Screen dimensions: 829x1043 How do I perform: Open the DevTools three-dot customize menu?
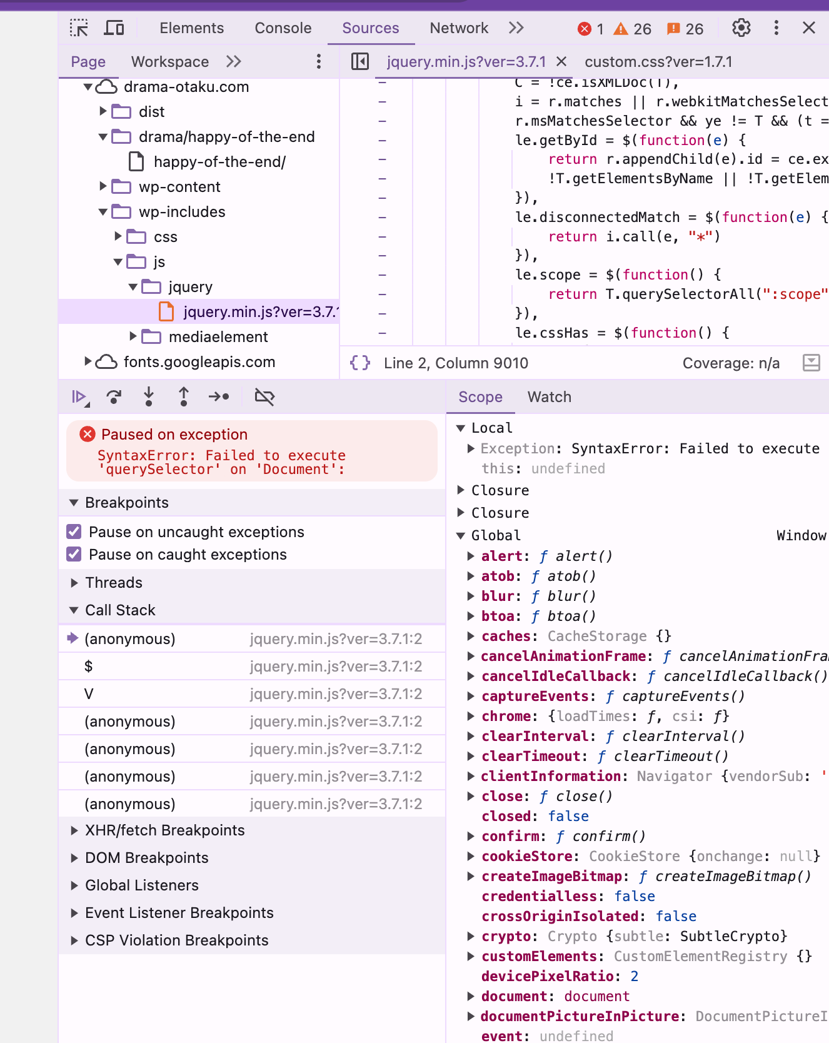(x=776, y=28)
